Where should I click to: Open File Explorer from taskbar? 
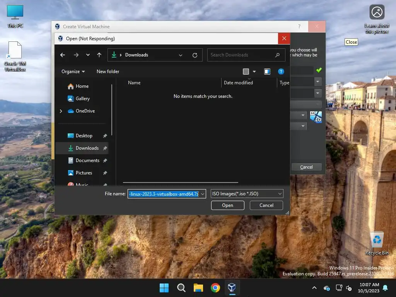(198, 288)
